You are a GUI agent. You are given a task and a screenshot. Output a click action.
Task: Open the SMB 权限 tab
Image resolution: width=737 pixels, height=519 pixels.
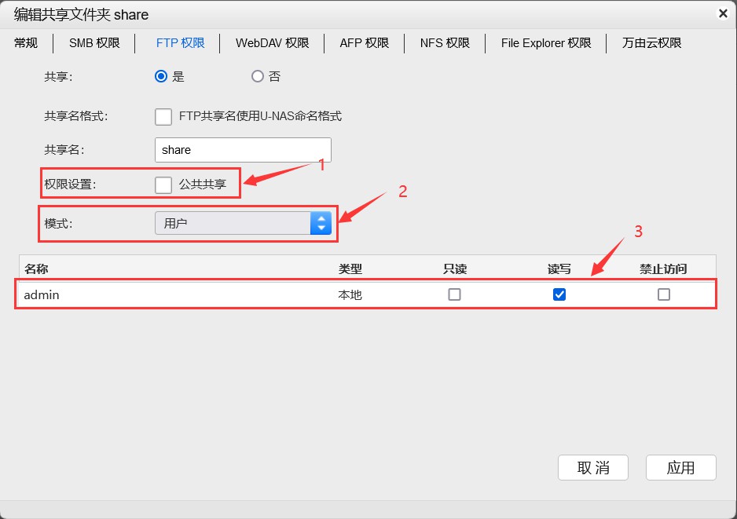pyautogui.click(x=94, y=43)
